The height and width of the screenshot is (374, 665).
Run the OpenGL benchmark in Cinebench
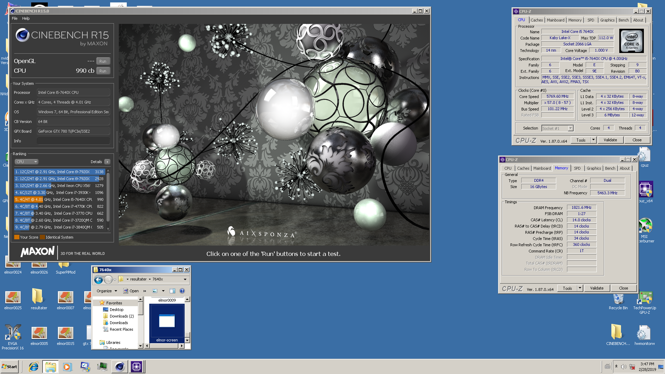tap(103, 61)
